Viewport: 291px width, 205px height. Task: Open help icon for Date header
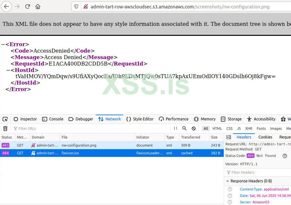pyautogui.click(x=230, y=196)
